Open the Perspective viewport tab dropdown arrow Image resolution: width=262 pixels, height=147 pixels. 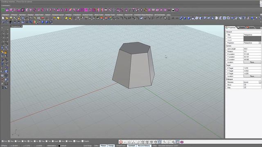pyautogui.click(x=22, y=26)
